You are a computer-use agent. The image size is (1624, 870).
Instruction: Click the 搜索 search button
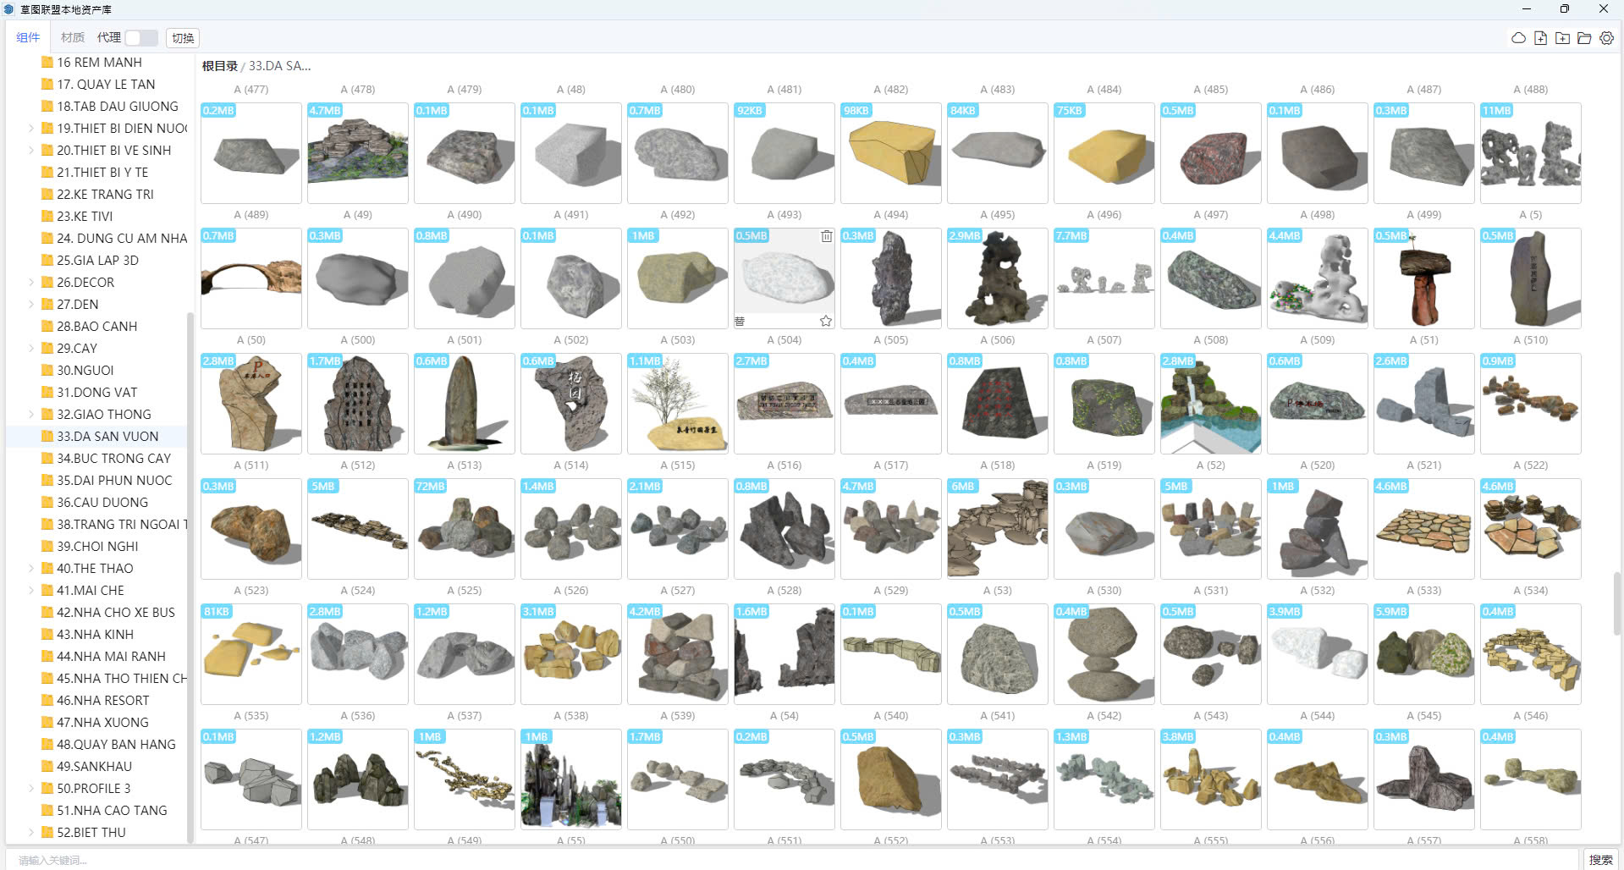tap(1599, 859)
